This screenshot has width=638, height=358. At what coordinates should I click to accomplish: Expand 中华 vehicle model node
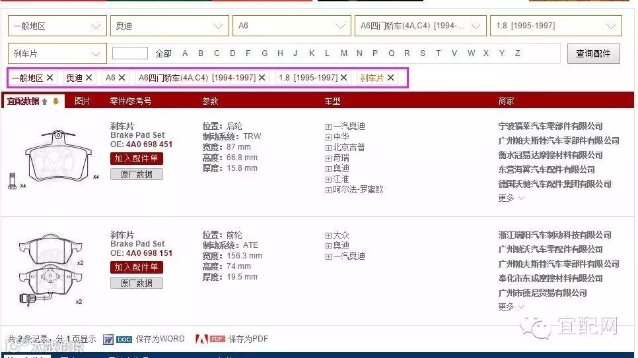coord(328,137)
